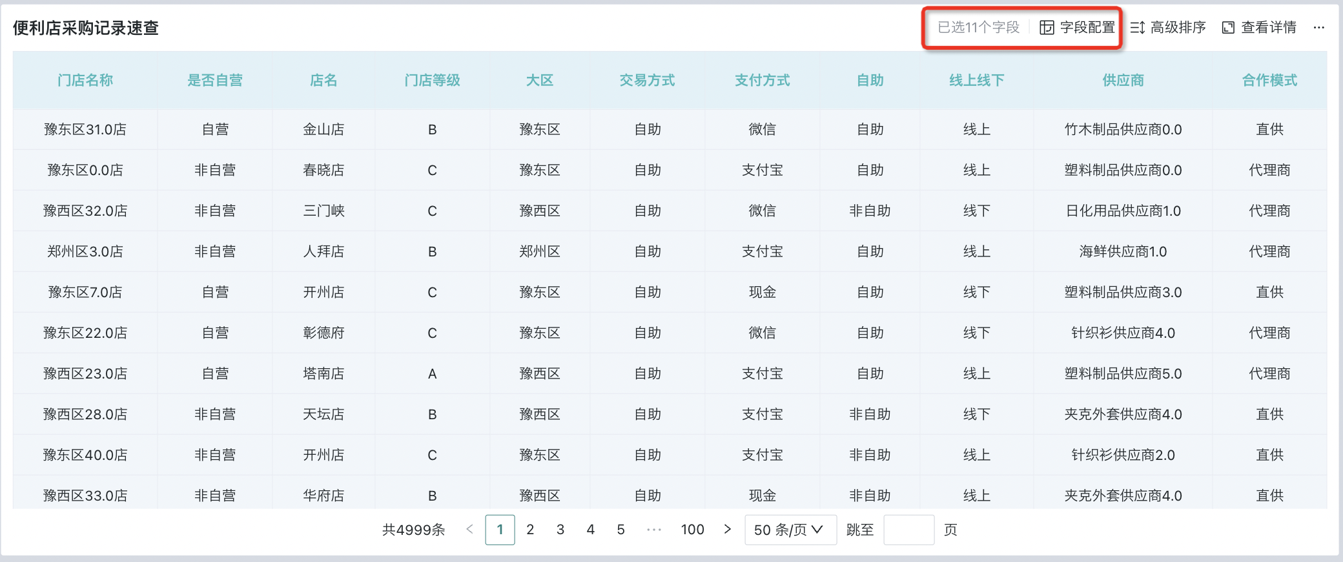Click the 郑州区 region cell

tap(540, 251)
